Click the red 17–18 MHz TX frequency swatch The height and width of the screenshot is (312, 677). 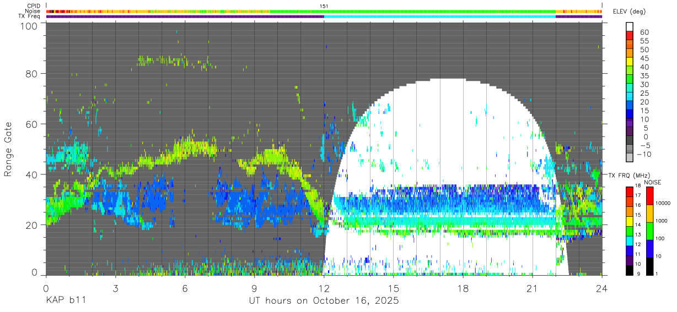[x=630, y=192]
